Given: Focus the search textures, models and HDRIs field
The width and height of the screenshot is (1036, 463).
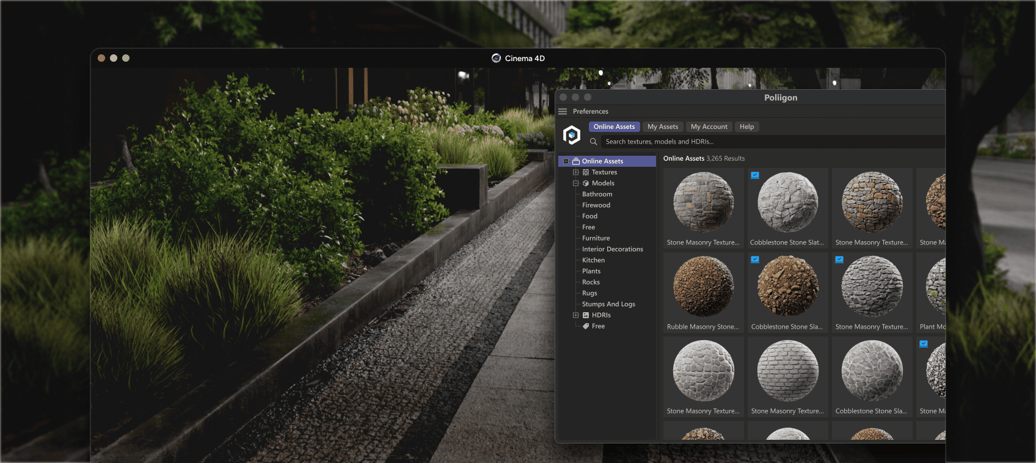Looking at the screenshot, I should point(773,142).
